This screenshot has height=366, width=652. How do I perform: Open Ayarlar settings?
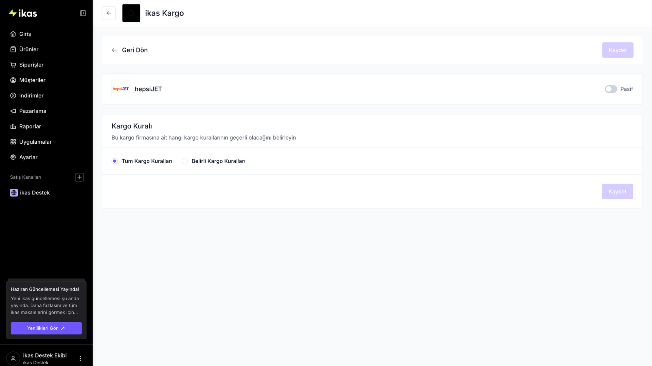(28, 157)
